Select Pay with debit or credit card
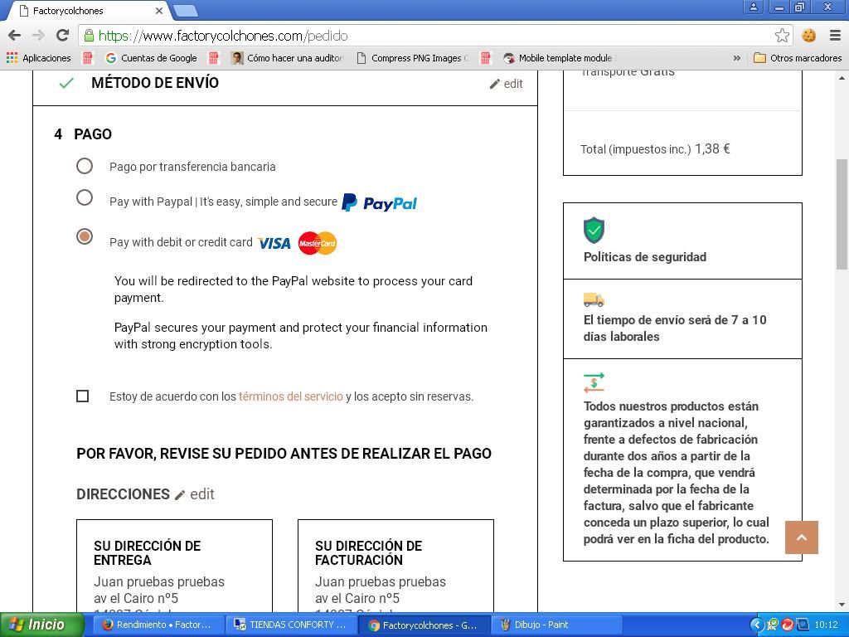Image resolution: width=849 pixels, height=637 pixels. pos(85,236)
